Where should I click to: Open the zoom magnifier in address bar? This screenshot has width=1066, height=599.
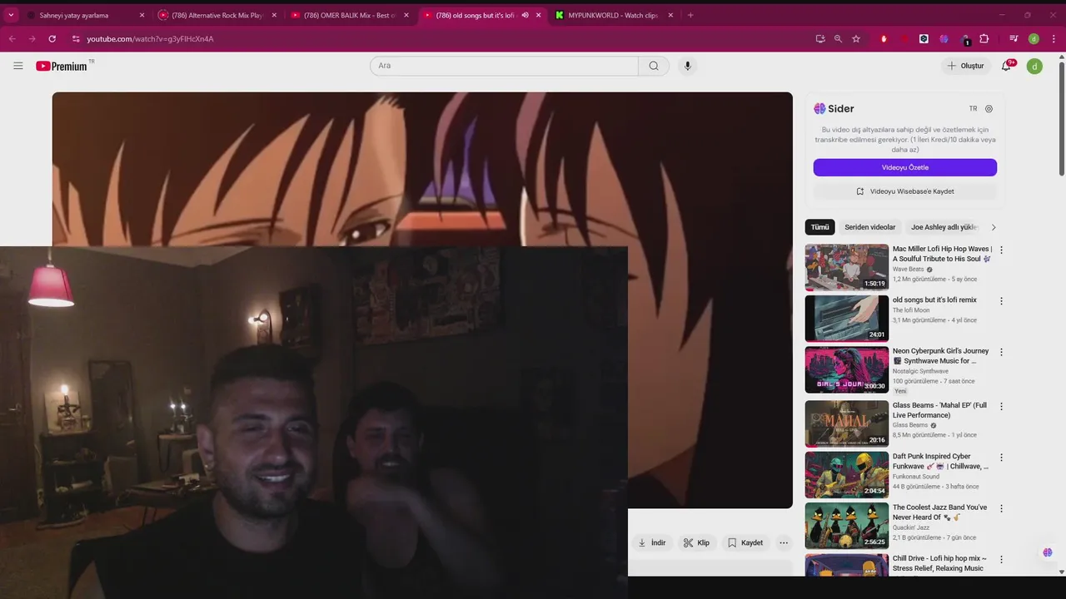click(x=838, y=38)
